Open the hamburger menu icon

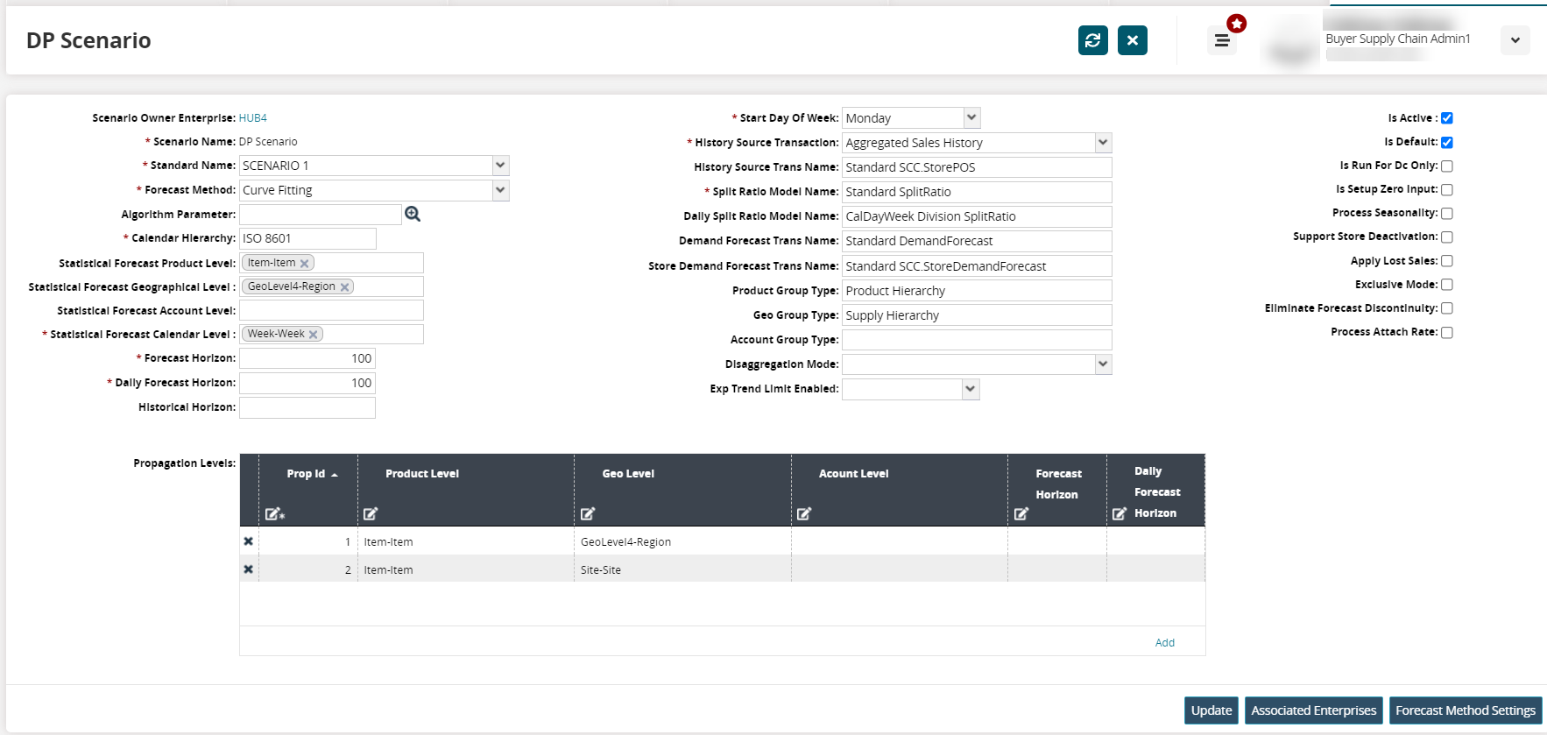[x=1222, y=40]
